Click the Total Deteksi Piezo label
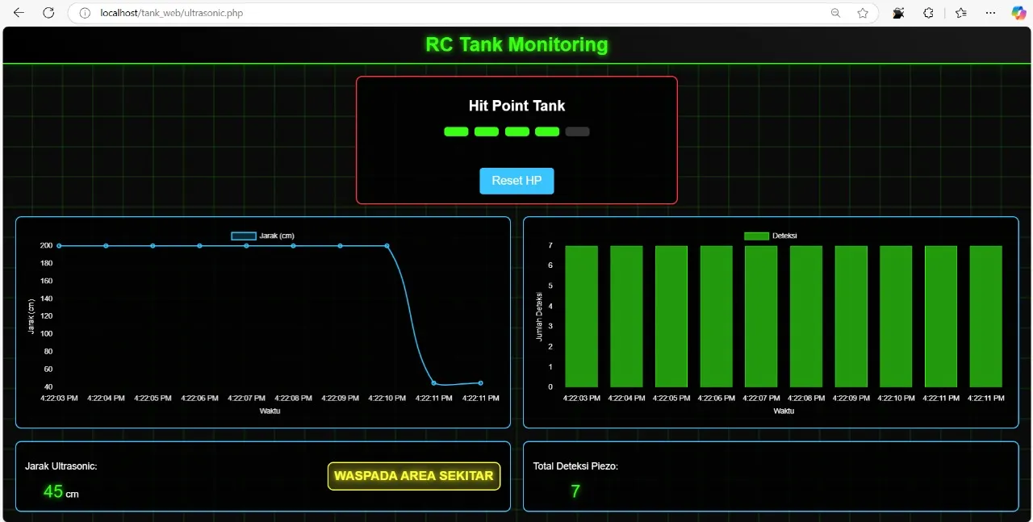1033x522 pixels. point(575,466)
